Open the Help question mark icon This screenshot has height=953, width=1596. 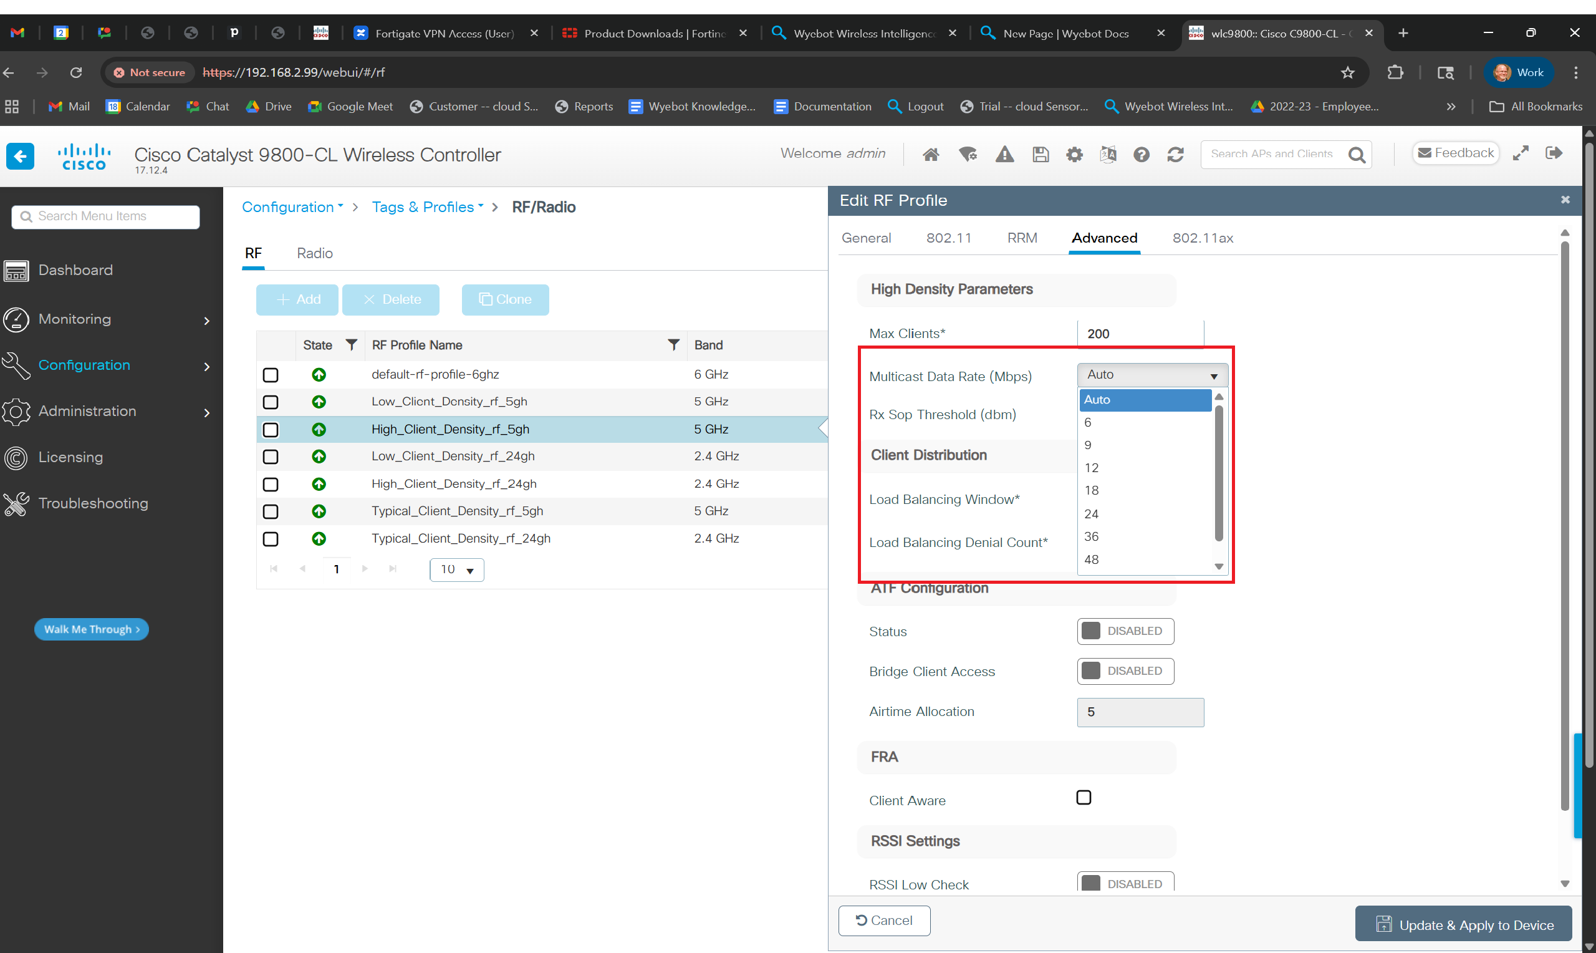tap(1141, 154)
